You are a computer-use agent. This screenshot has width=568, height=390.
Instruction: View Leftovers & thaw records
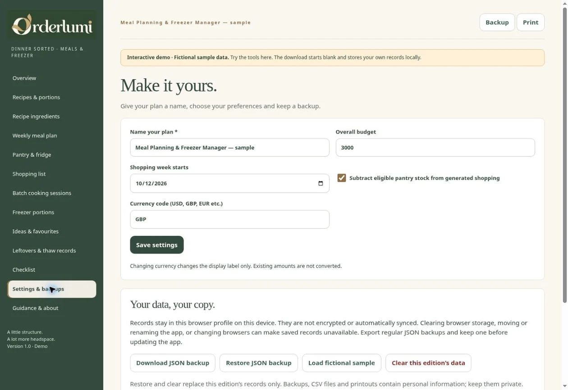tap(51, 250)
